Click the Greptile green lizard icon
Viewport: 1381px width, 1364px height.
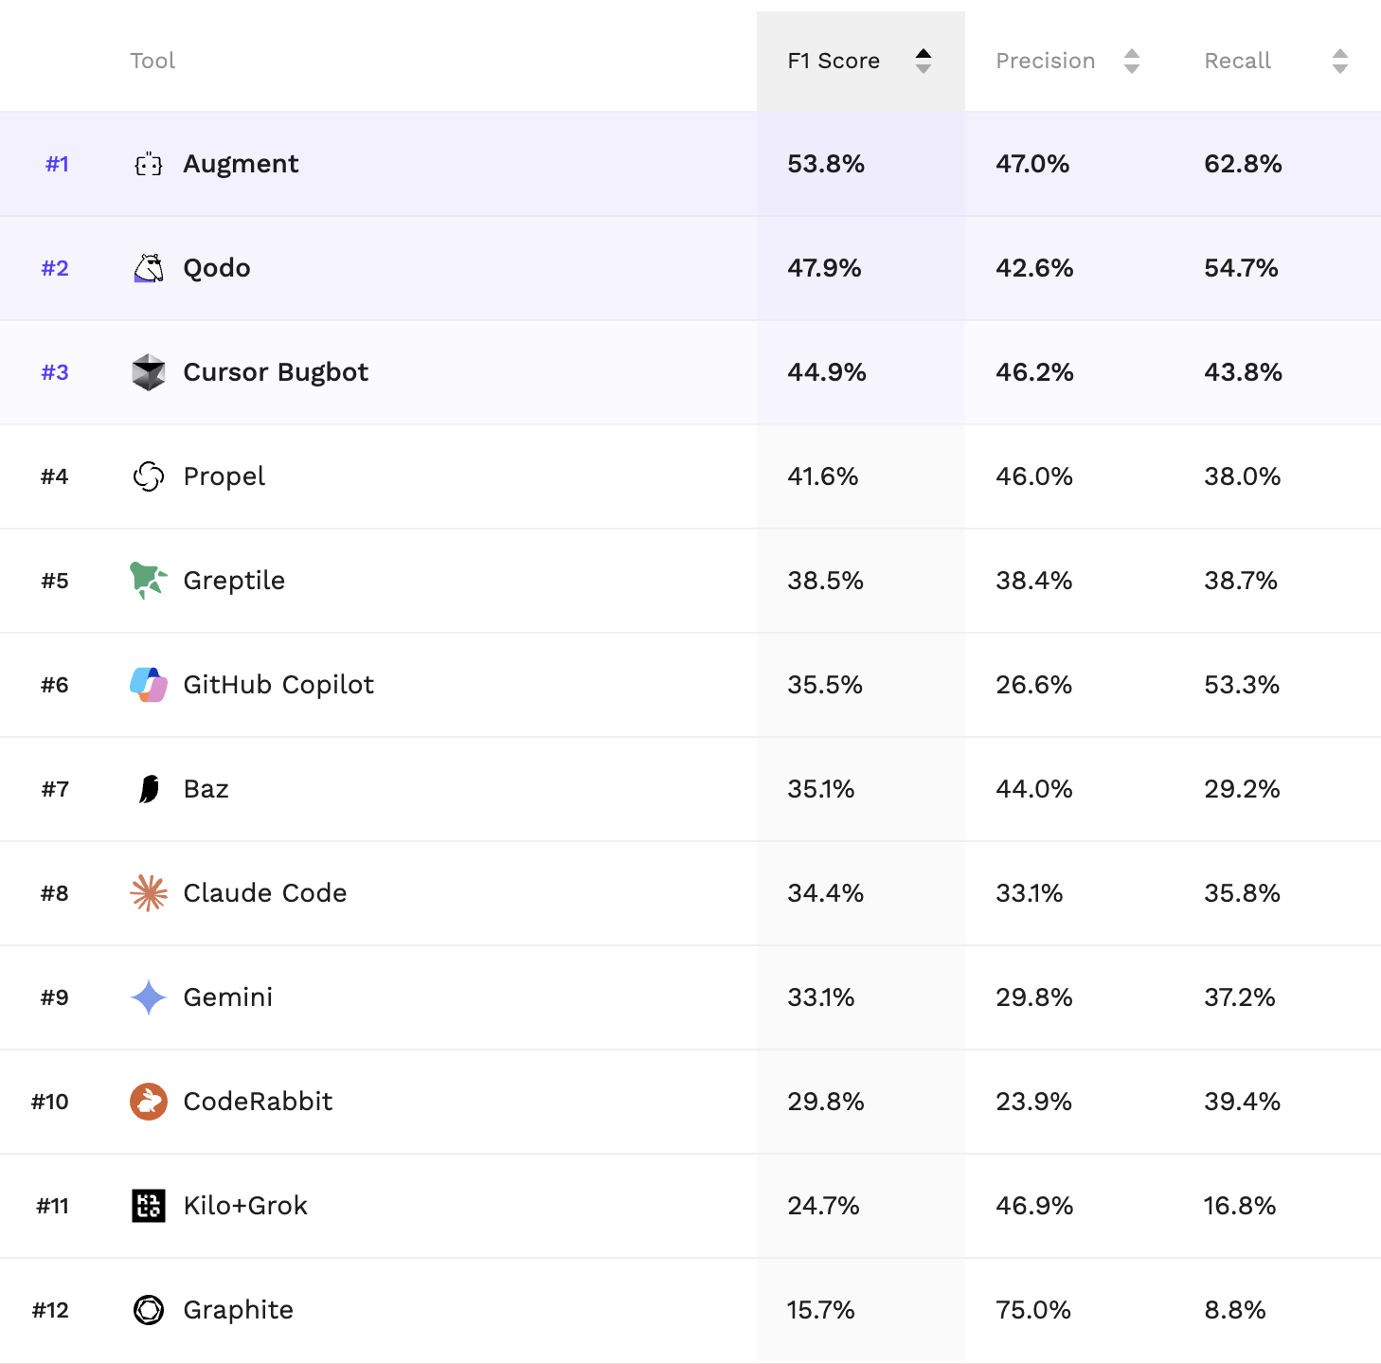[148, 580]
